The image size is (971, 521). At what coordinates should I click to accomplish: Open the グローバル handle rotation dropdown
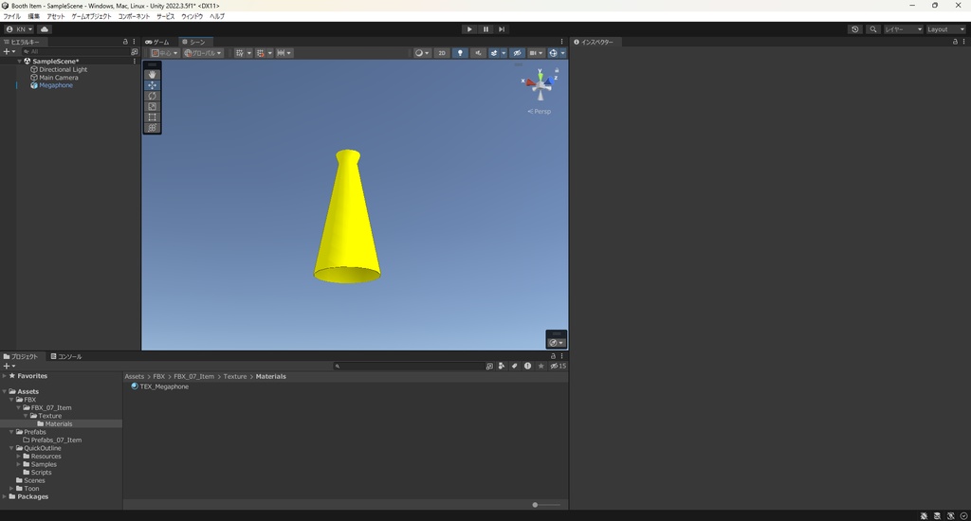pos(203,53)
